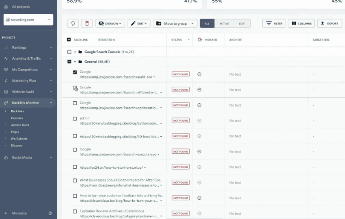
Task: Click the admin author row indexed check icon
Action: point(199,120)
